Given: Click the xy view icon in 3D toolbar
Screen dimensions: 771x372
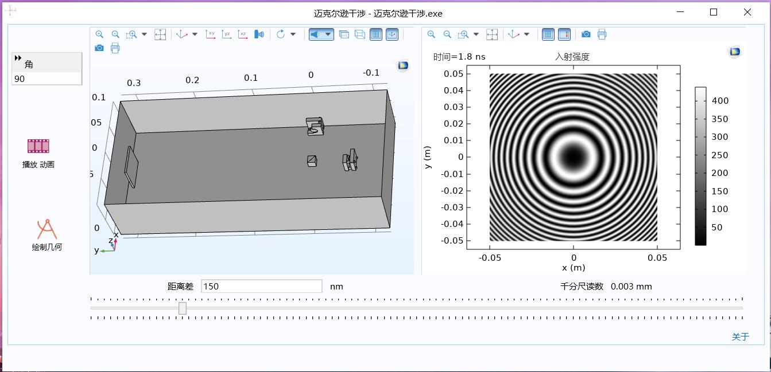Looking at the screenshot, I should tap(211, 34).
